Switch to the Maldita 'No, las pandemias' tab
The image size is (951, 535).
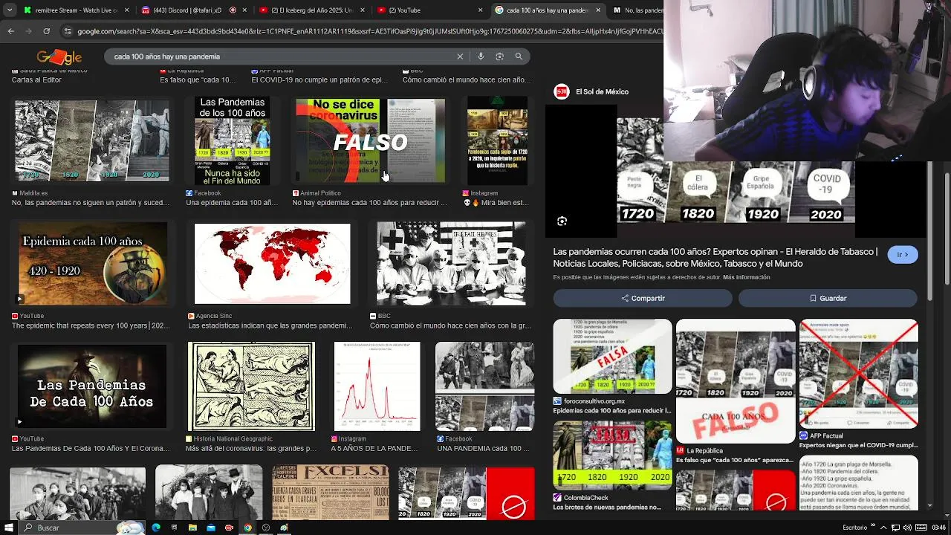pos(637,10)
